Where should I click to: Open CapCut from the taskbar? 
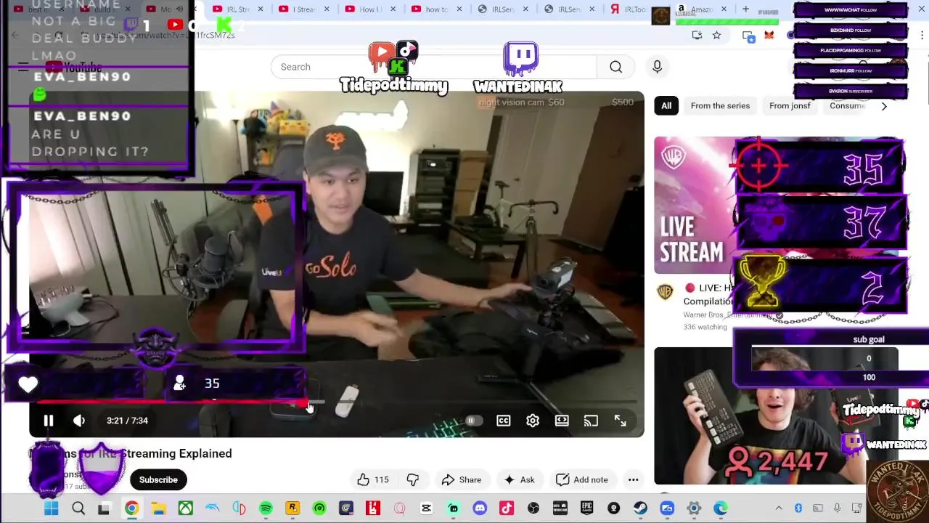426,508
